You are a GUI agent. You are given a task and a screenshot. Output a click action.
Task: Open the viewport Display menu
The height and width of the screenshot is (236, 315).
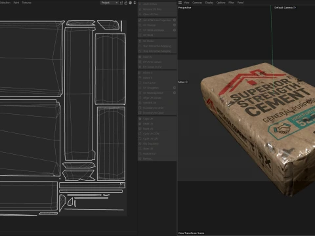click(x=209, y=3)
